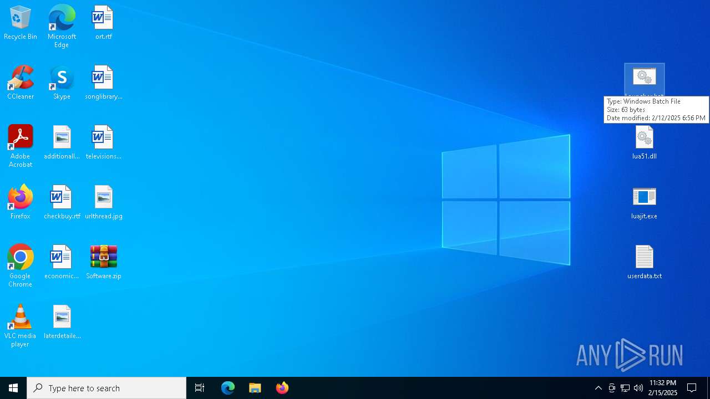Open the Windows Start menu
Screen dimensions: 710x399
[13, 388]
